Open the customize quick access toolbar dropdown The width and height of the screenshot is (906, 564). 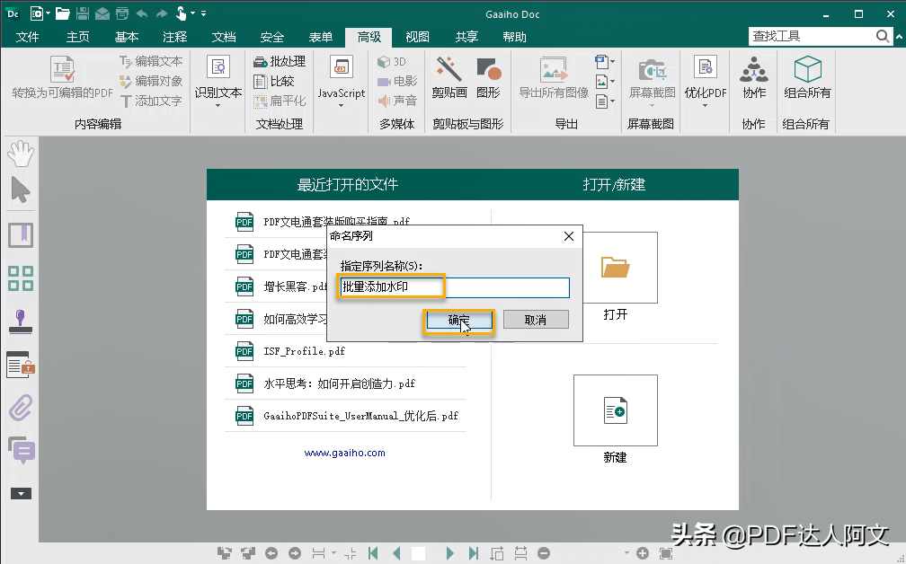point(203,13)
